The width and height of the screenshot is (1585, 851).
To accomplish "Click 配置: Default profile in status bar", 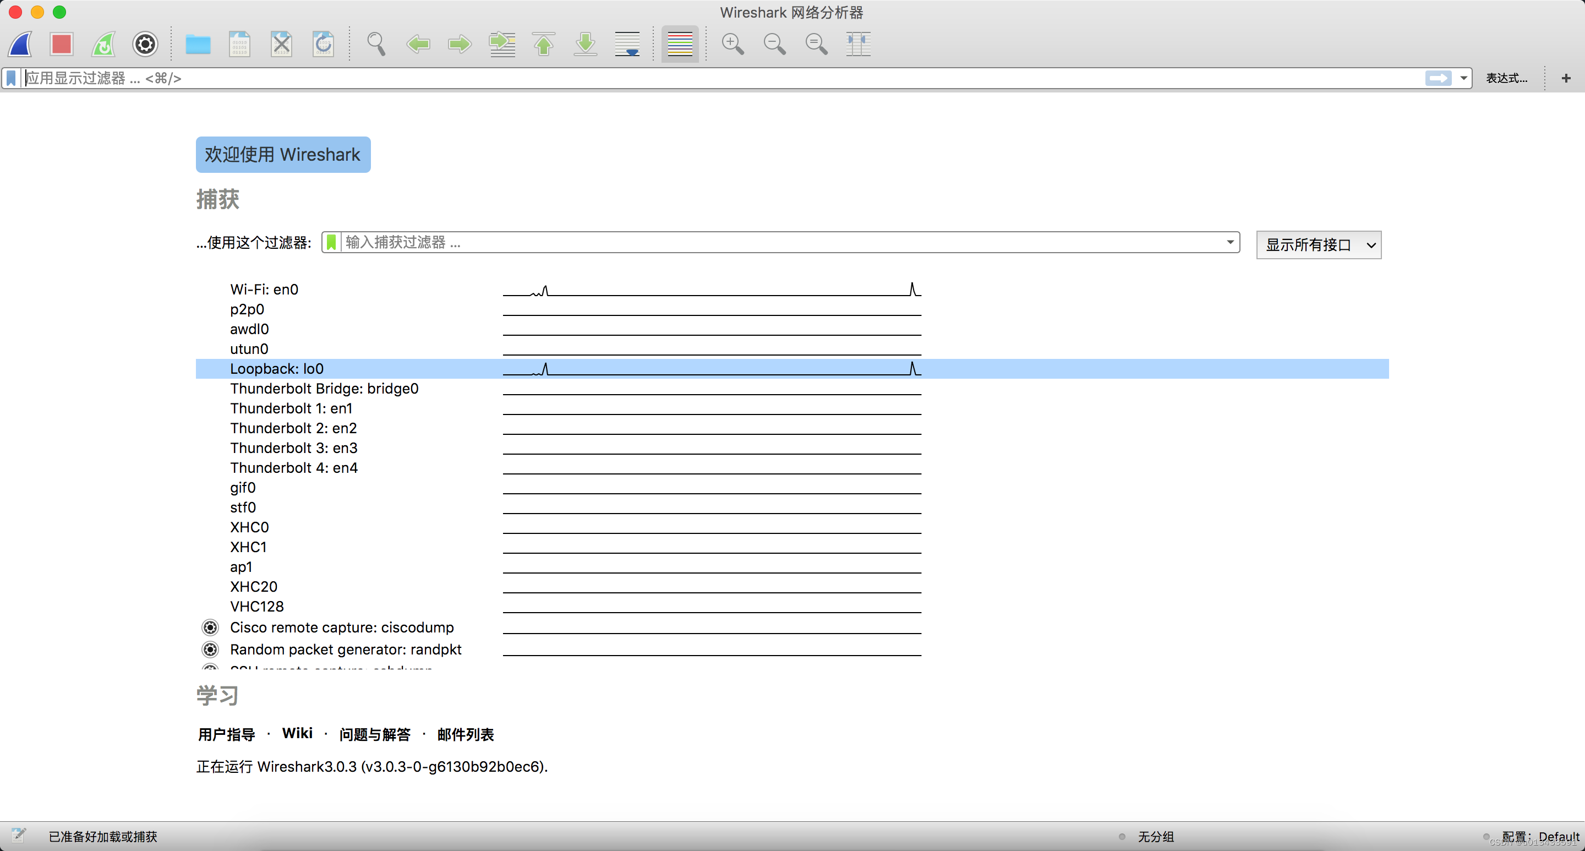I will click(1541, 836).
